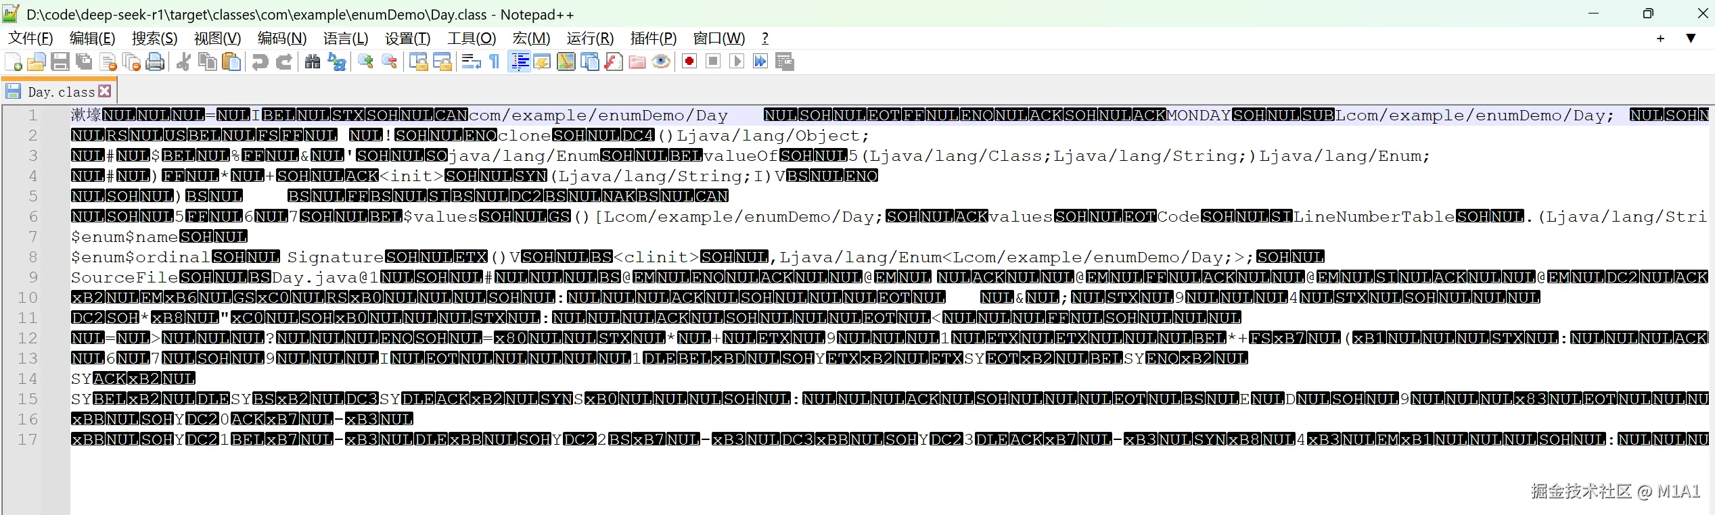
Task: Redo action with Redo arrow
Action: (284, 62)
